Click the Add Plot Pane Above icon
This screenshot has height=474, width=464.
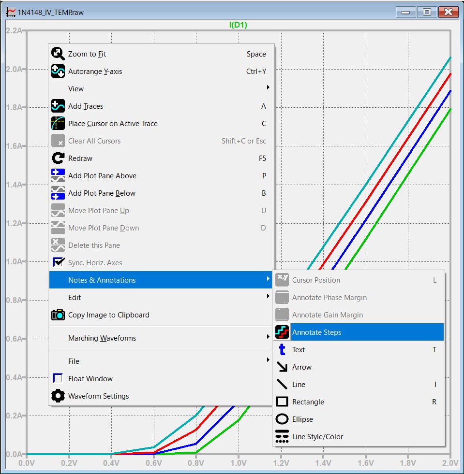tap(58, 176)
